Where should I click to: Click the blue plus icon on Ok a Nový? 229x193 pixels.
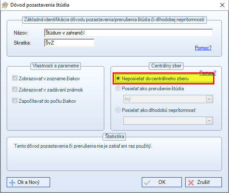click(x=12, y=183)
